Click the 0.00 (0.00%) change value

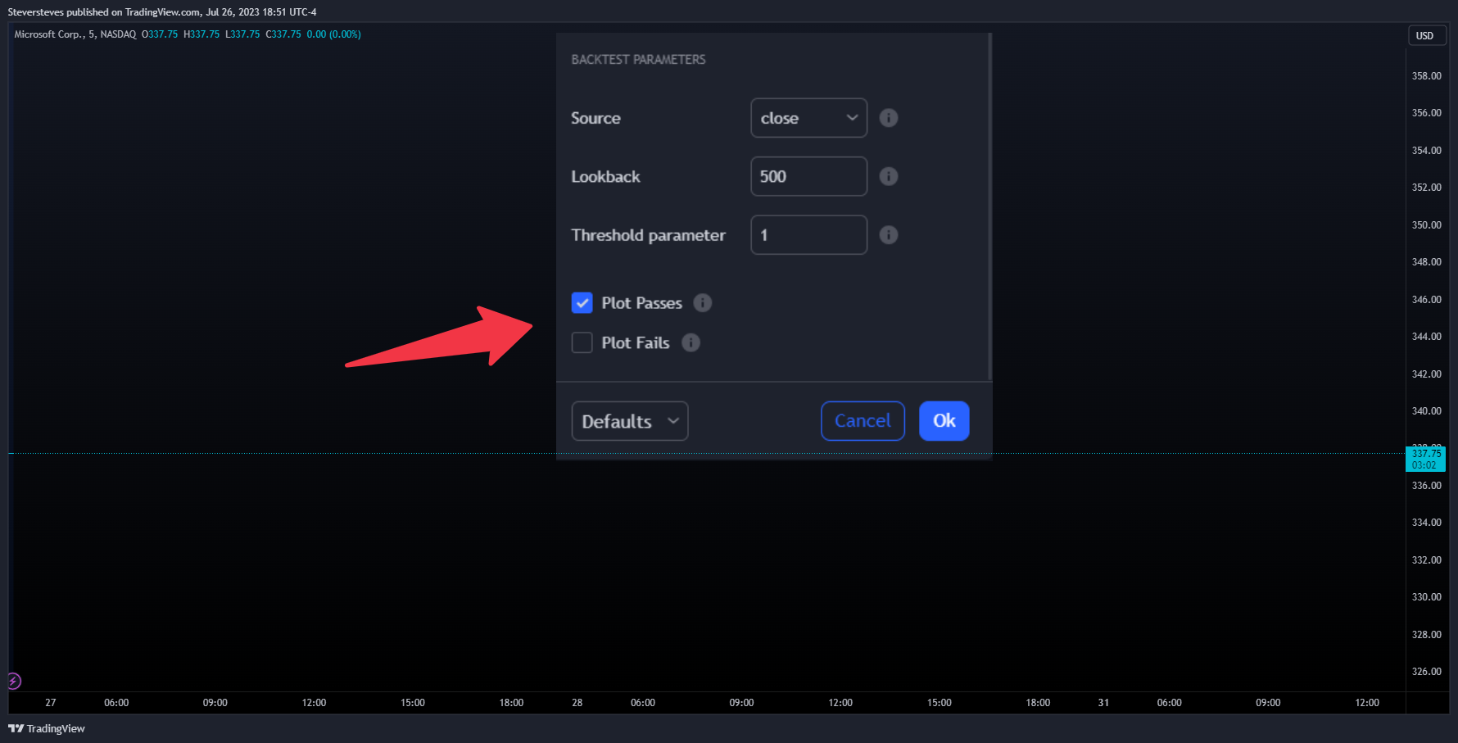334,34
